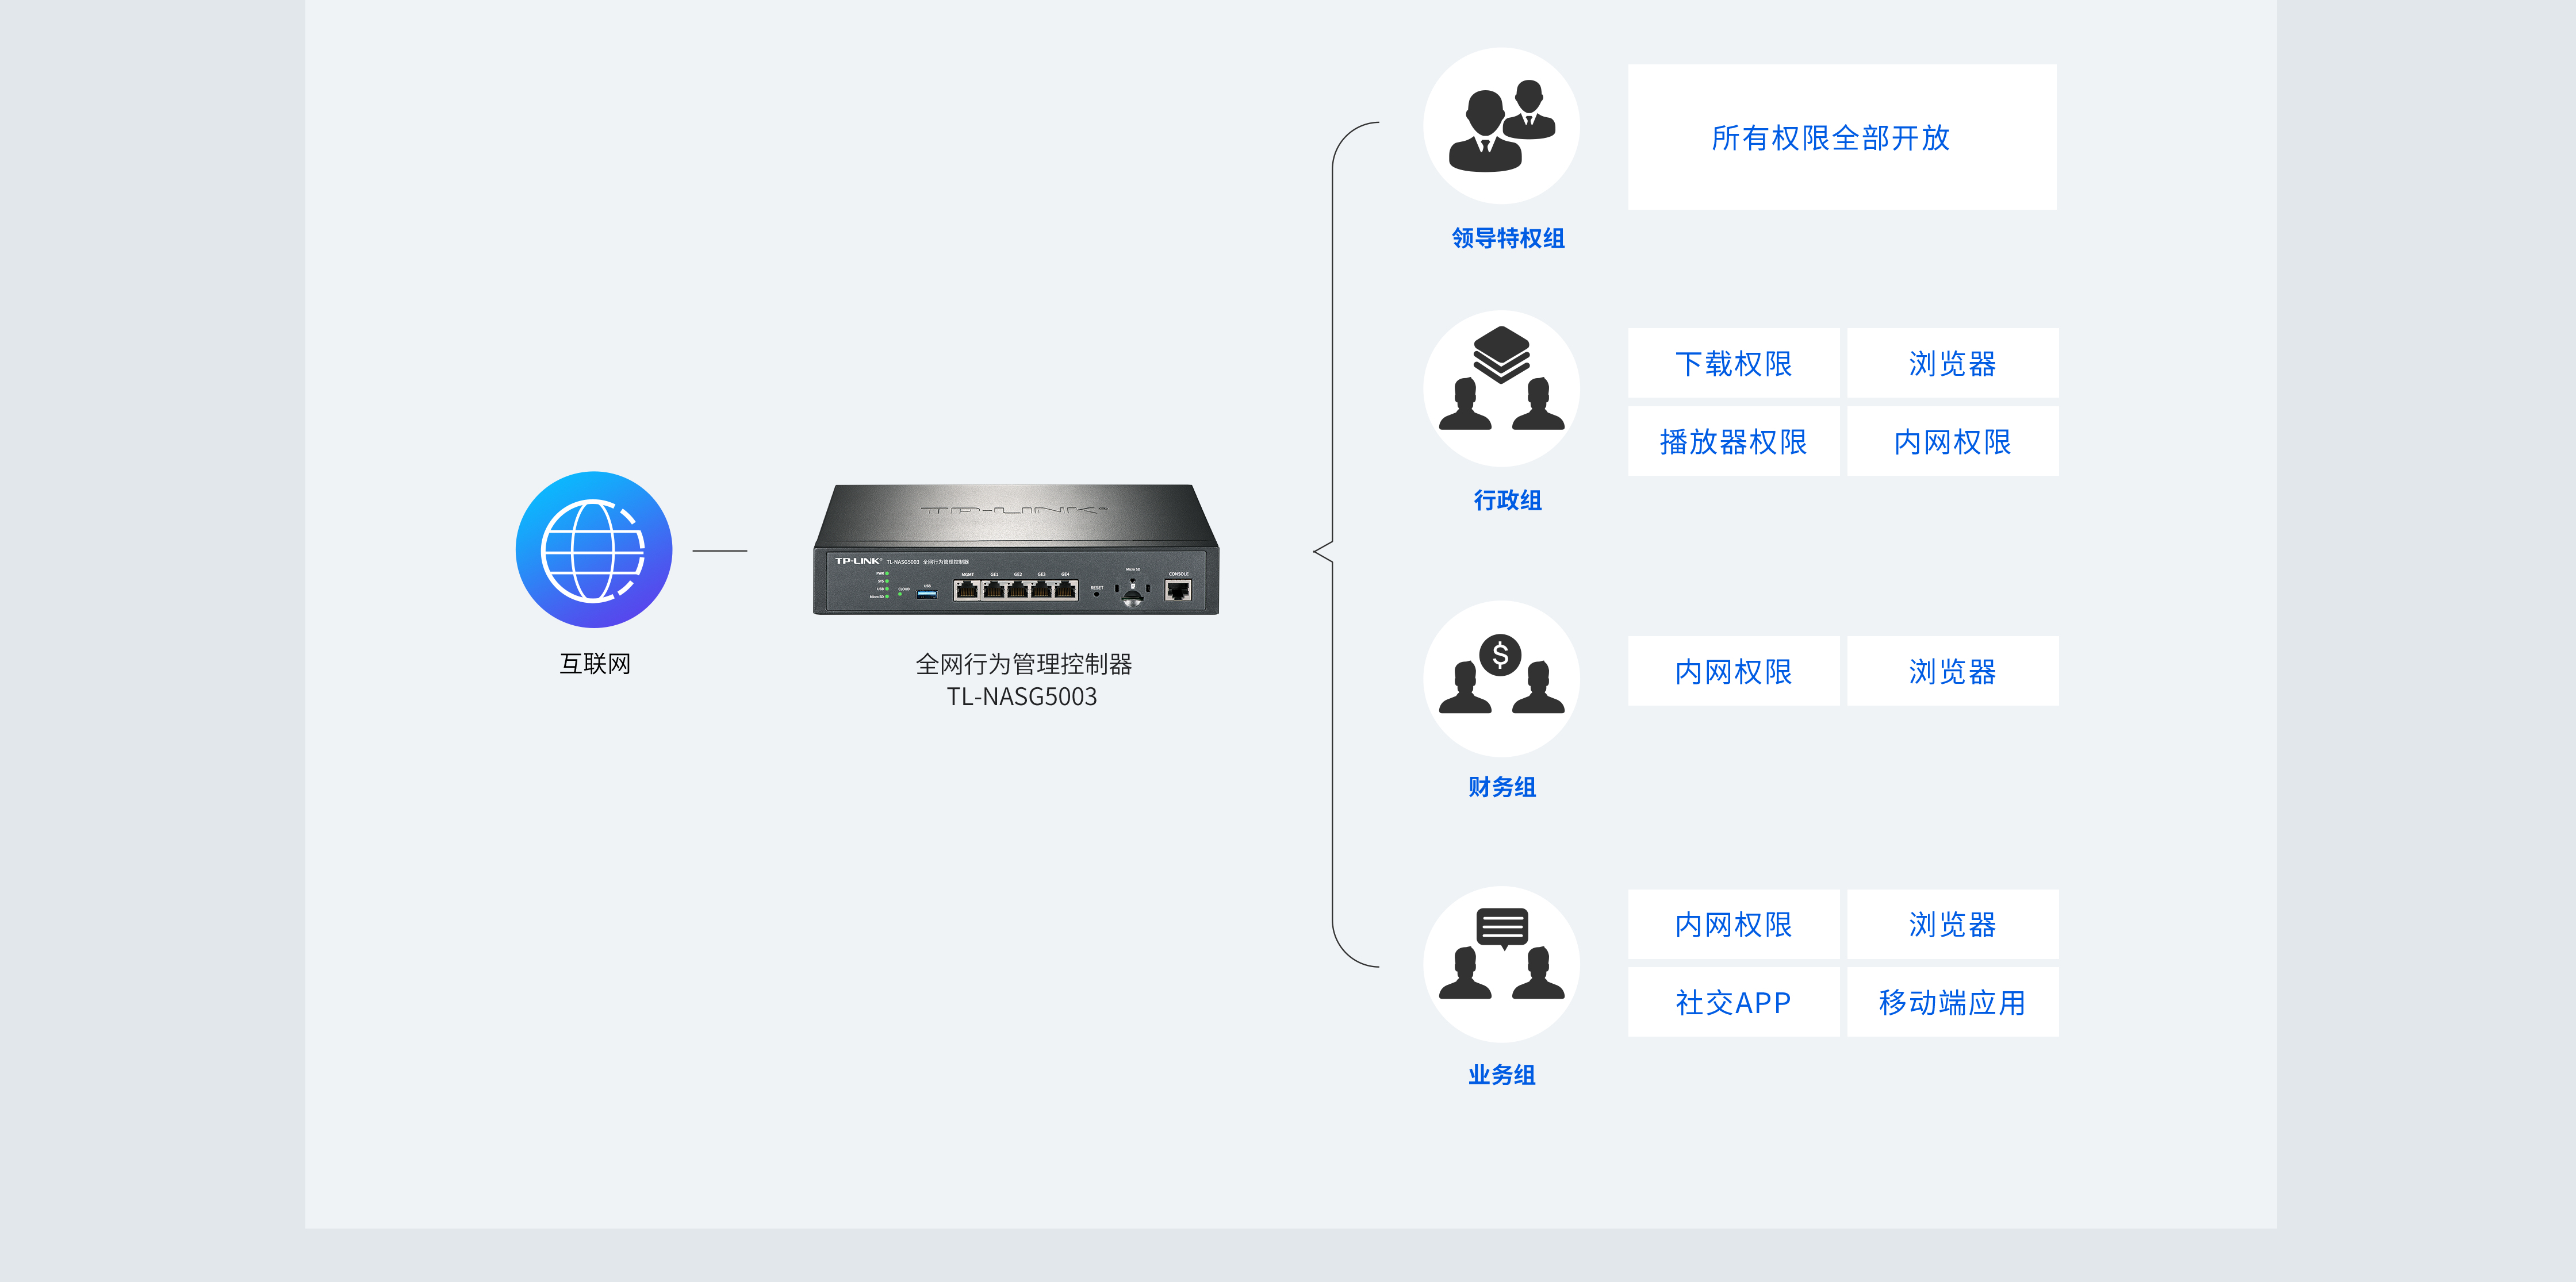Click the 所有权限全部开放 box

(1841, 137)
